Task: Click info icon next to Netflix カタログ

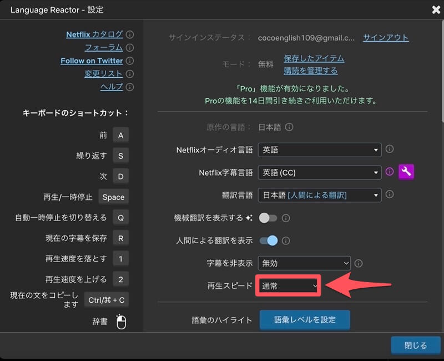Action: click(x=130, y=34)
